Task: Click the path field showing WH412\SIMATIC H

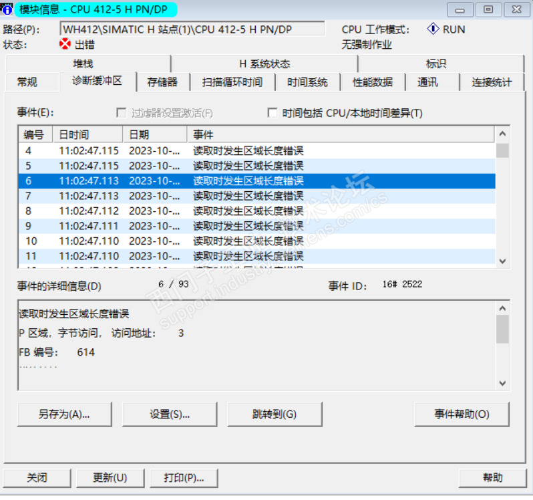Action: pos(192,29)
